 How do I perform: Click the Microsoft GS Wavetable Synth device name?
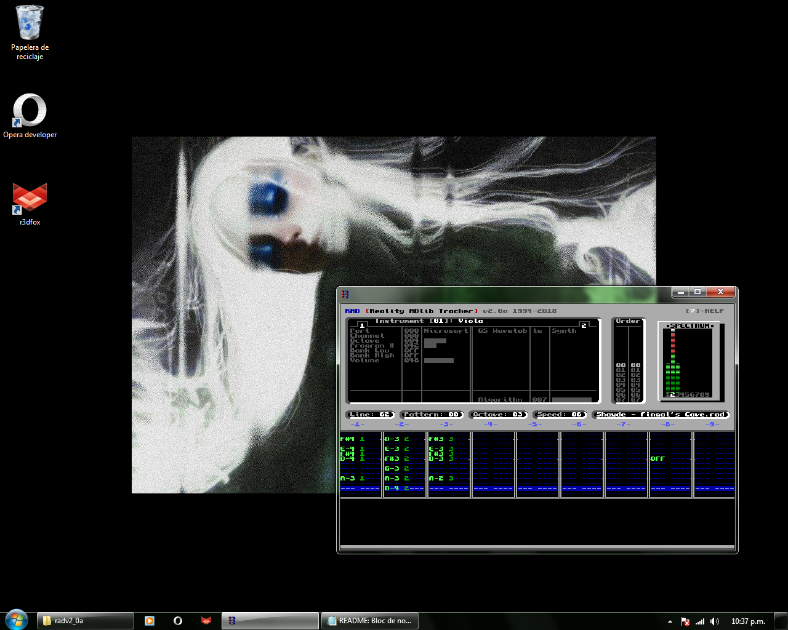[500, 330]
